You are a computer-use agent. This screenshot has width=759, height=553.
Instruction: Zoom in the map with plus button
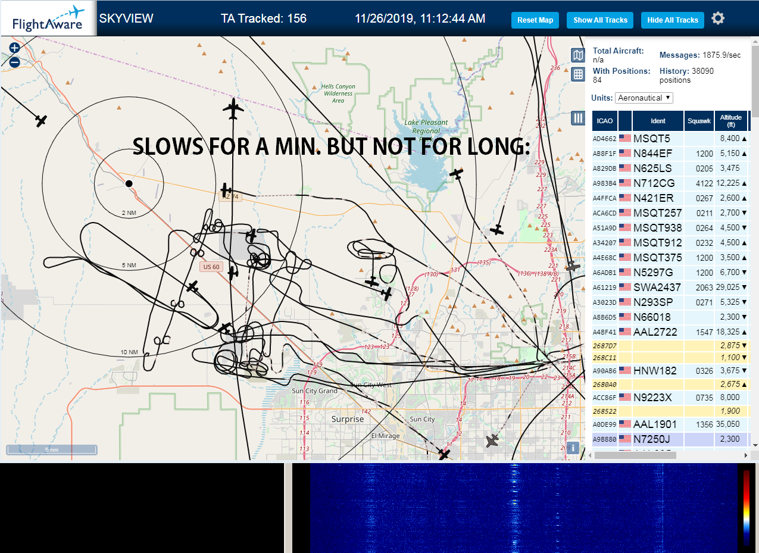[15, 48]
